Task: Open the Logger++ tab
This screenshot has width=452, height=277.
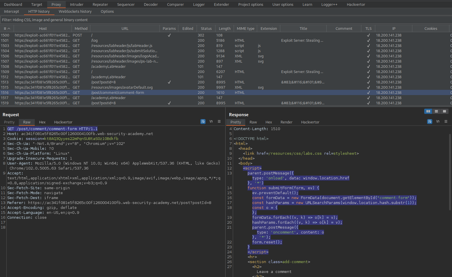Action: tap(329, 4)
